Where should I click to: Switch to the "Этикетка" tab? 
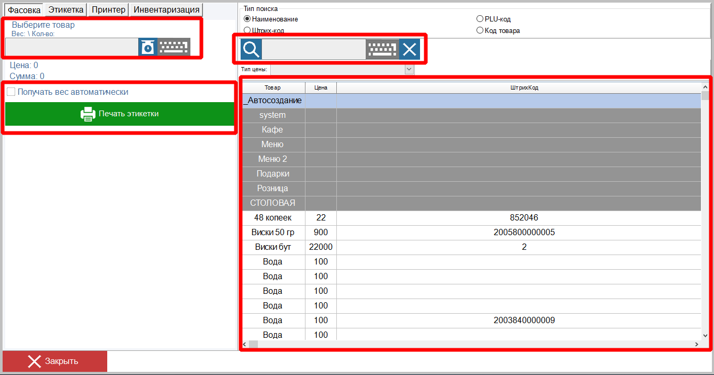click(x=66, y=9)
